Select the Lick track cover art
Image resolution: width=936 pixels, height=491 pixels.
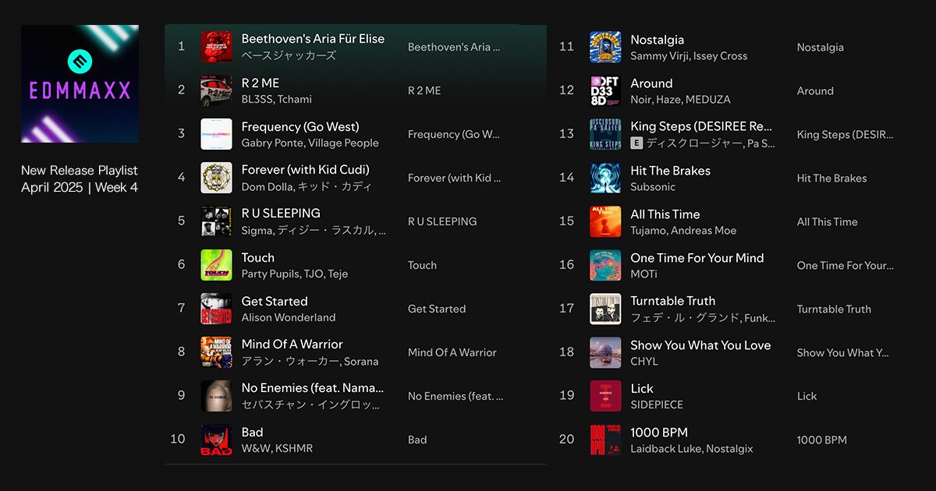(605, 396)
